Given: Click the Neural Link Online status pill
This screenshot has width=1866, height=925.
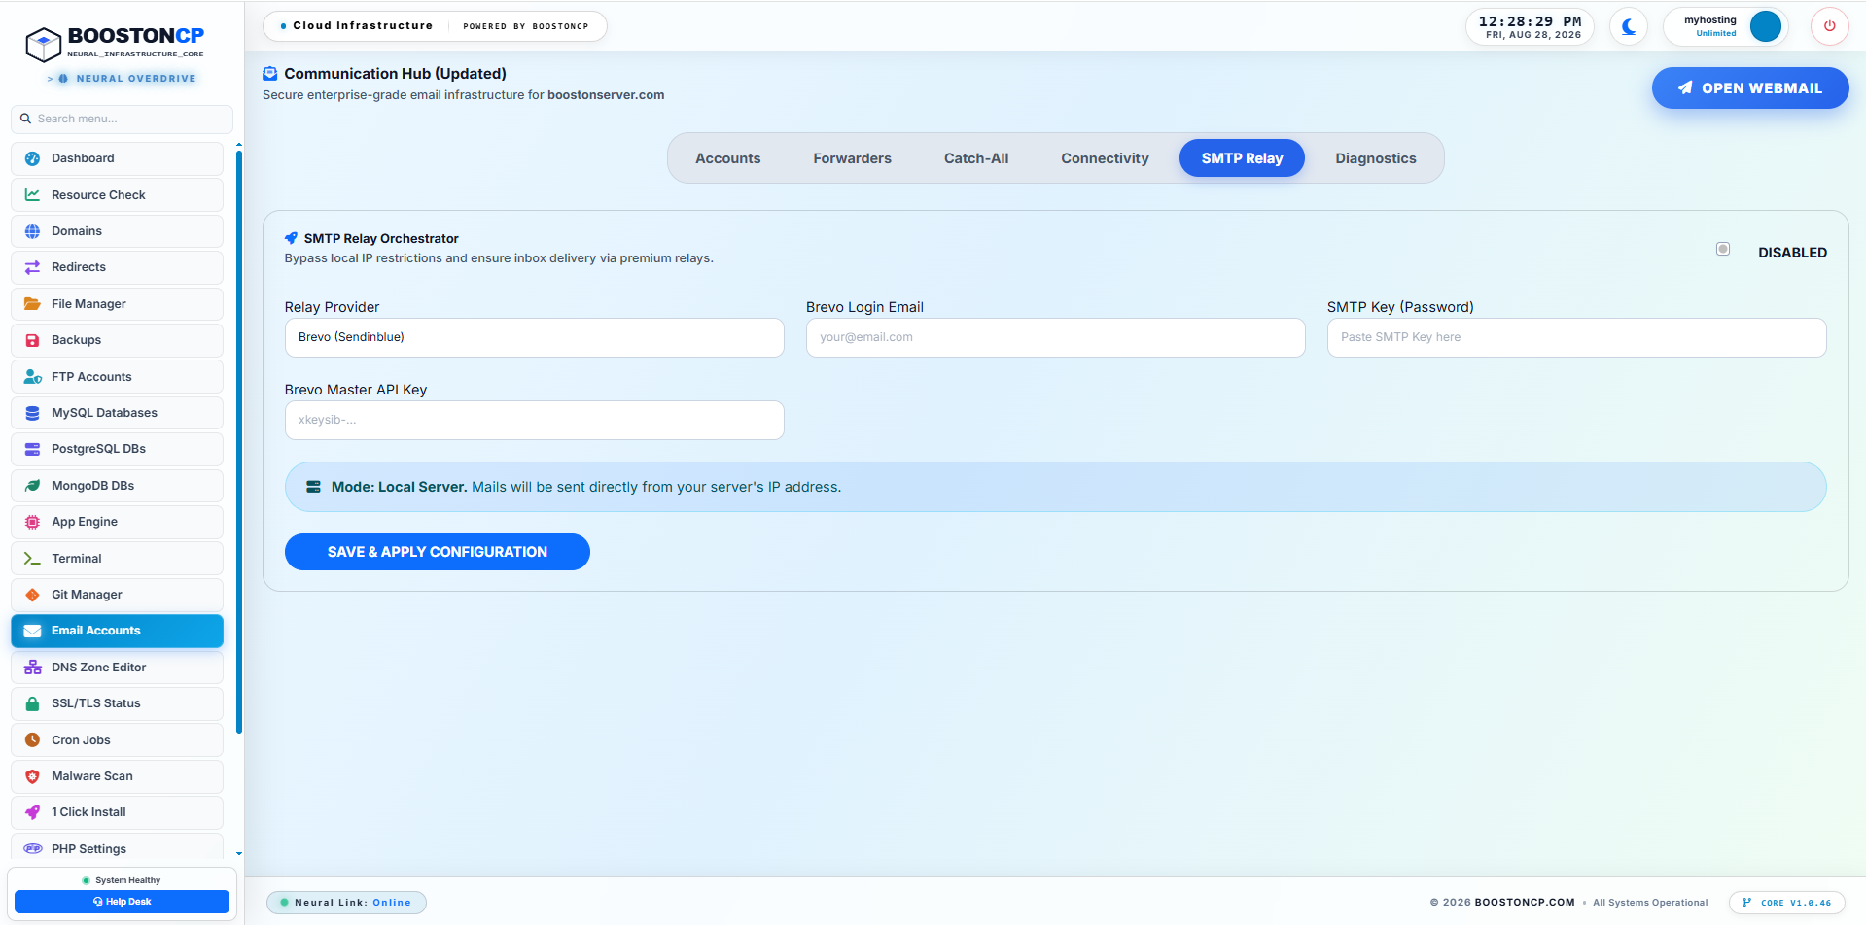Looking at the screenshot, I should [x=346, y=903].
